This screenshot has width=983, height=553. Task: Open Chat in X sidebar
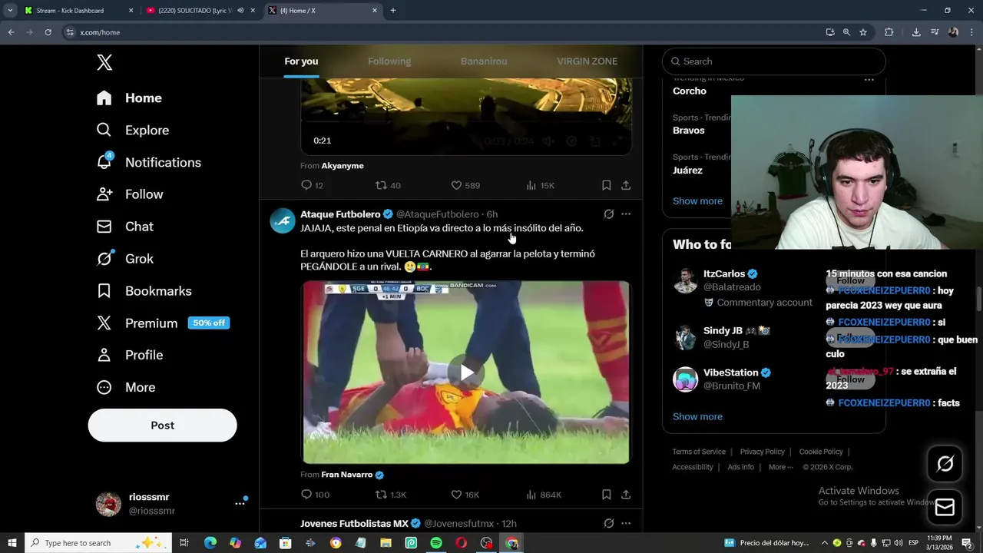[124, 227]
